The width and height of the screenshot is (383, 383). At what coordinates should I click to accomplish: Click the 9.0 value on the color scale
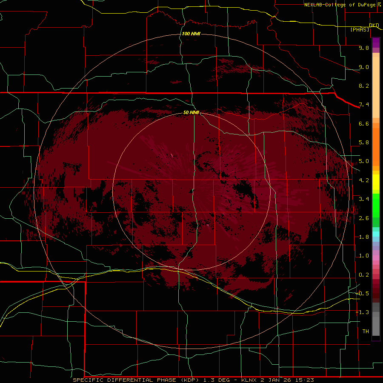tap(364, 67)
